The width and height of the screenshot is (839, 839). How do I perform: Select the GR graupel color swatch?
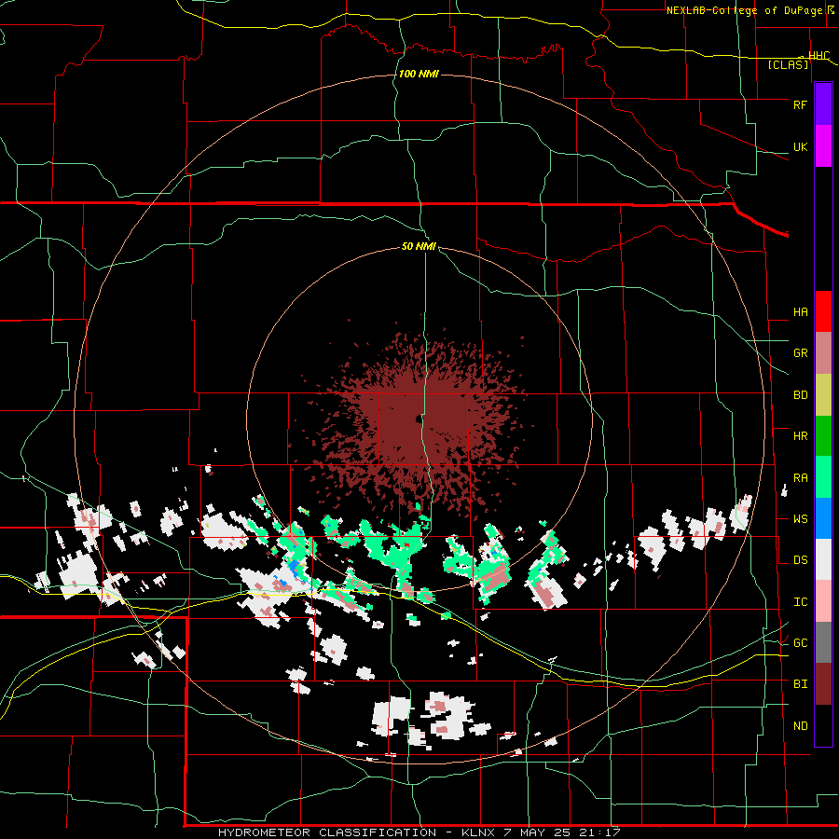pos(823,353)
